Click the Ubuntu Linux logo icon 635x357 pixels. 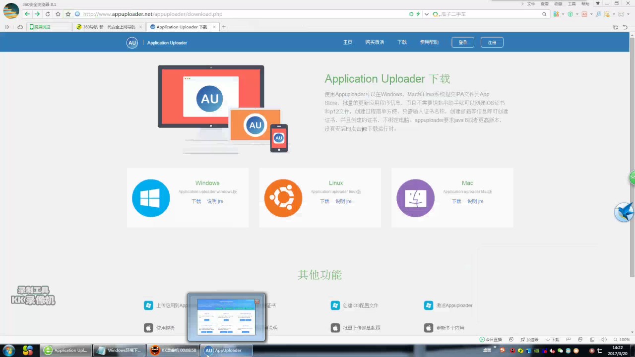click(x=283, y=198)
